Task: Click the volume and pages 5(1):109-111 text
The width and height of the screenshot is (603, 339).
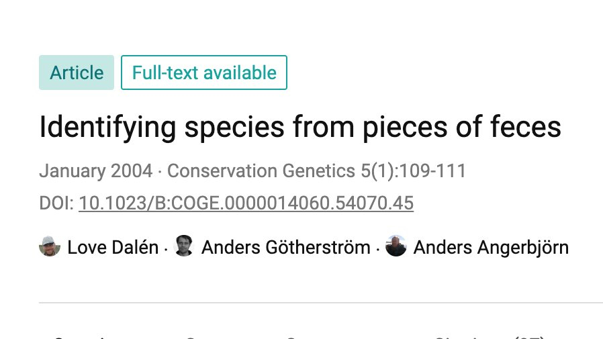Action: (412, 171)
